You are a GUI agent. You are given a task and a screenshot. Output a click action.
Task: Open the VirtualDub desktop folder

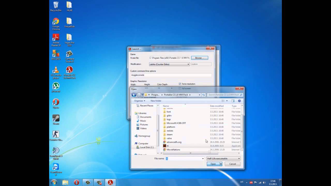coord(69,22)
